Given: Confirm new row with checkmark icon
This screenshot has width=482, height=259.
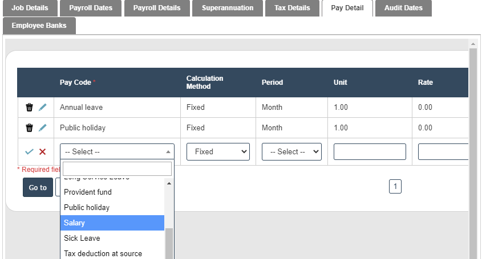Looking at the screenshot, I should tap(30, 151).
